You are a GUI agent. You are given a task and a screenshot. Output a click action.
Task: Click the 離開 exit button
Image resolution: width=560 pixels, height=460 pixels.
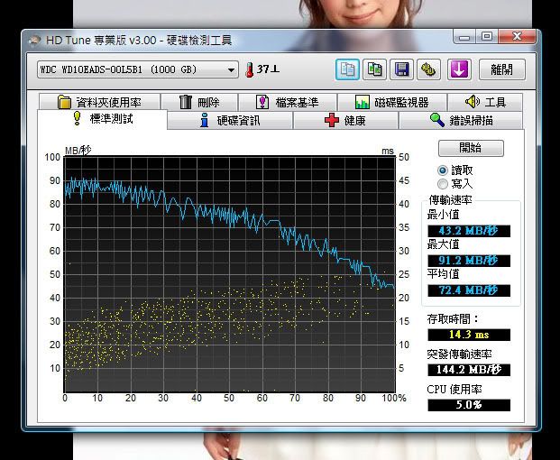click(x=501, y=69)
